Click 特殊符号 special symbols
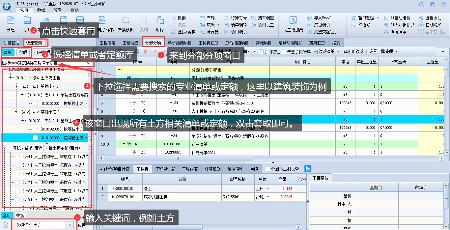Viewport: 450px width, 230px height. [236, 18]
